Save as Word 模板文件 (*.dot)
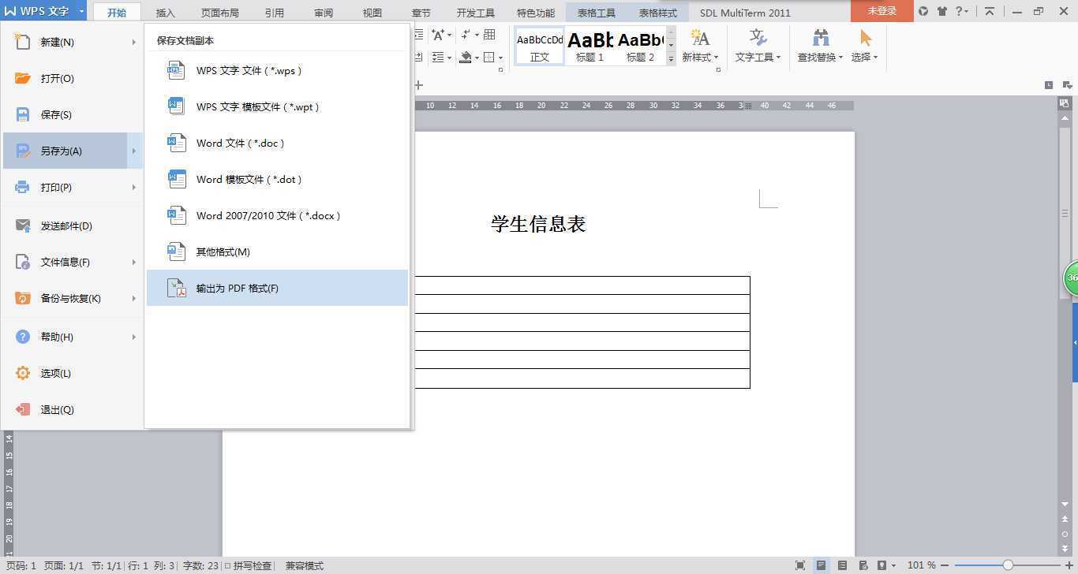This screenshot has height=574, width=1078. coord(277,179)
